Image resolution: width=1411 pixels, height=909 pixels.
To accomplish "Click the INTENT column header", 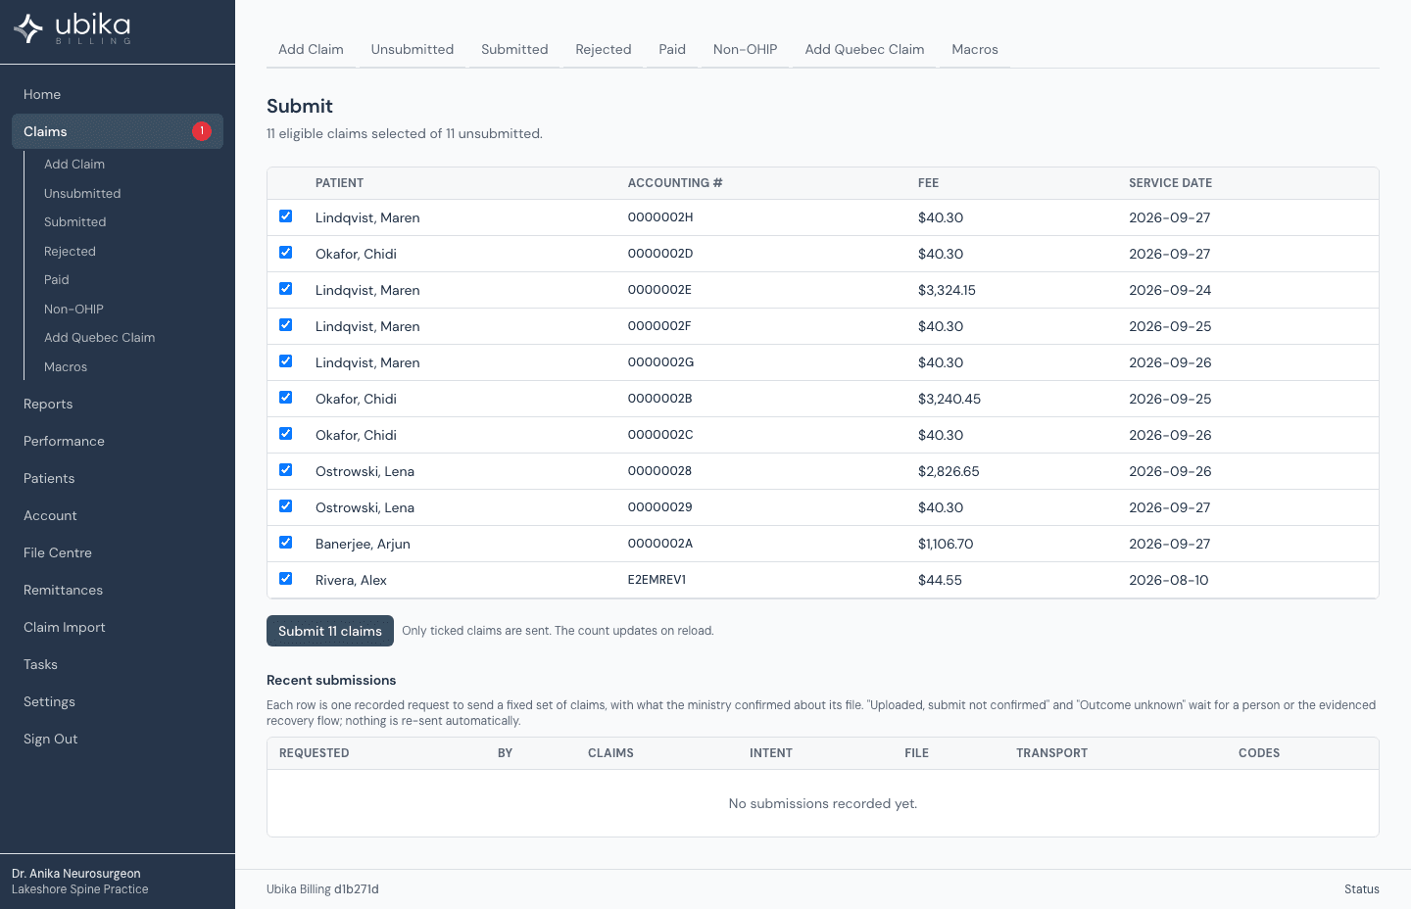I will [x=771, y=753].
